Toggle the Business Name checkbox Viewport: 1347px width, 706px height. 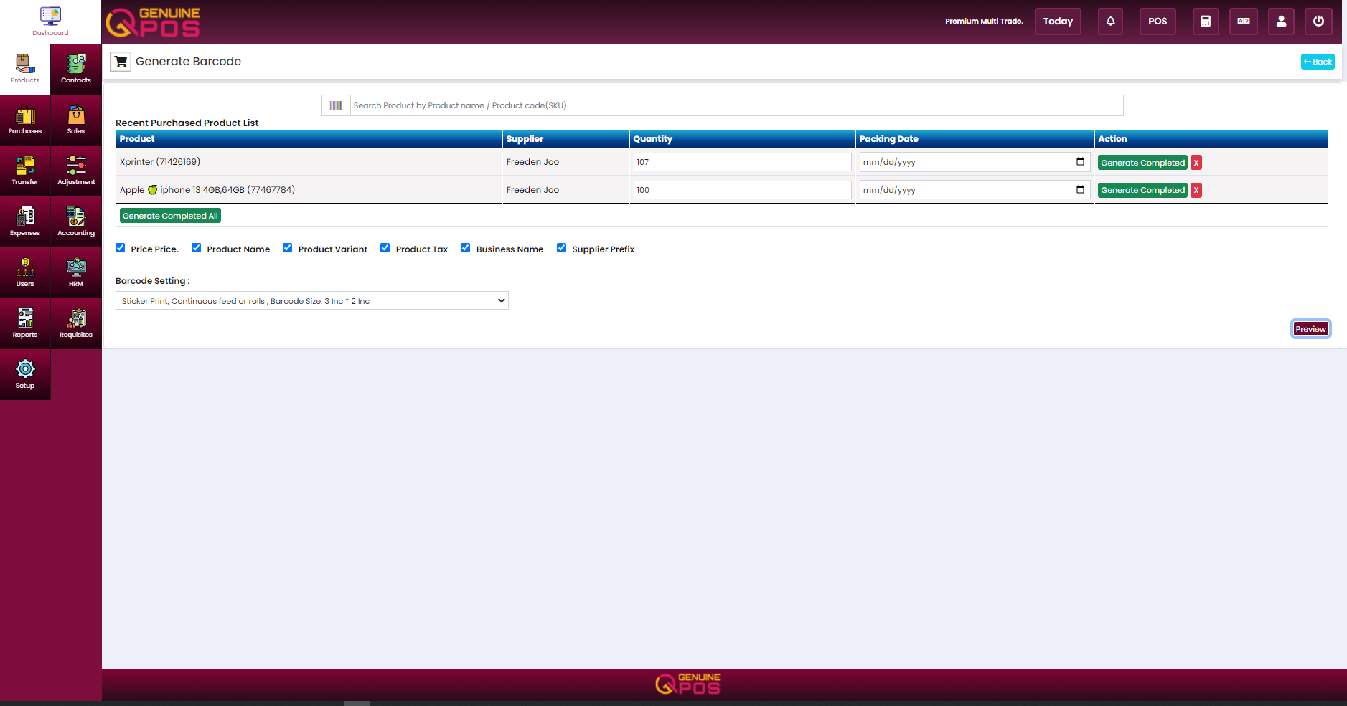point(466,248)
